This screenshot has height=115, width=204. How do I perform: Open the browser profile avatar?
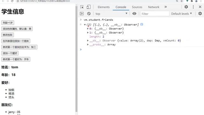(196, 1)
